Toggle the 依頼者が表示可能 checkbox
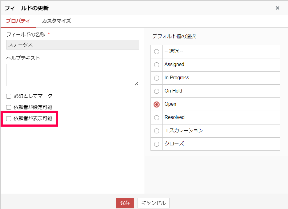The image size is (288, 209). (x=9, y=119)
